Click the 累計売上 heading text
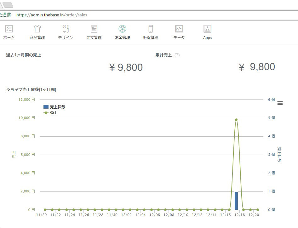Viewport: 298px width, 228px height. click(x=163, y=55)
